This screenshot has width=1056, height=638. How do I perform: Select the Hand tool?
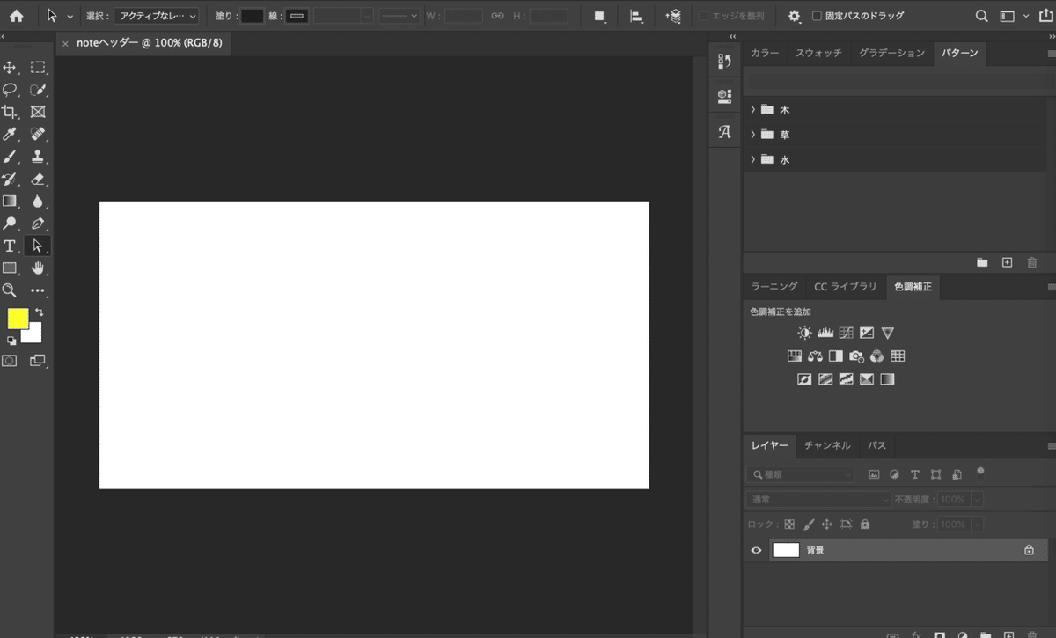(38, 268)
